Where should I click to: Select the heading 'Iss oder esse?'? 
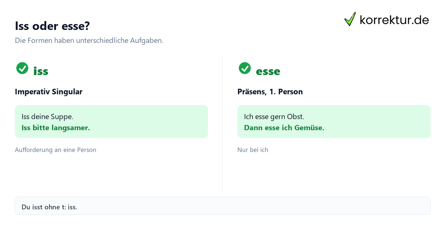click(52, 26)
